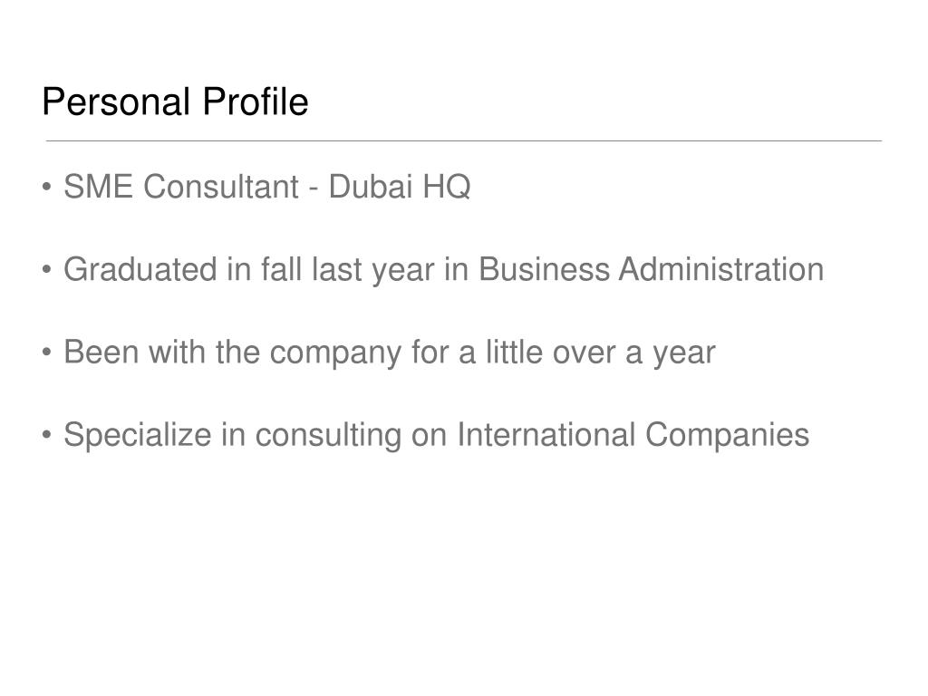This screenshot has width=928, height=696.
Task: Click the words 'little over a year'
Action: [x=601, y=353]
